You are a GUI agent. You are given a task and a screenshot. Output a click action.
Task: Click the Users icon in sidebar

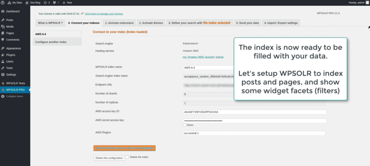[3, 62]
